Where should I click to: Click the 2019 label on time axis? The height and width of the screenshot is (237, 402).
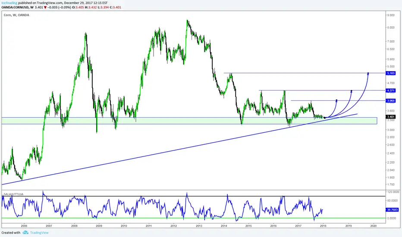pyautogui.click(x=349, y=226)
